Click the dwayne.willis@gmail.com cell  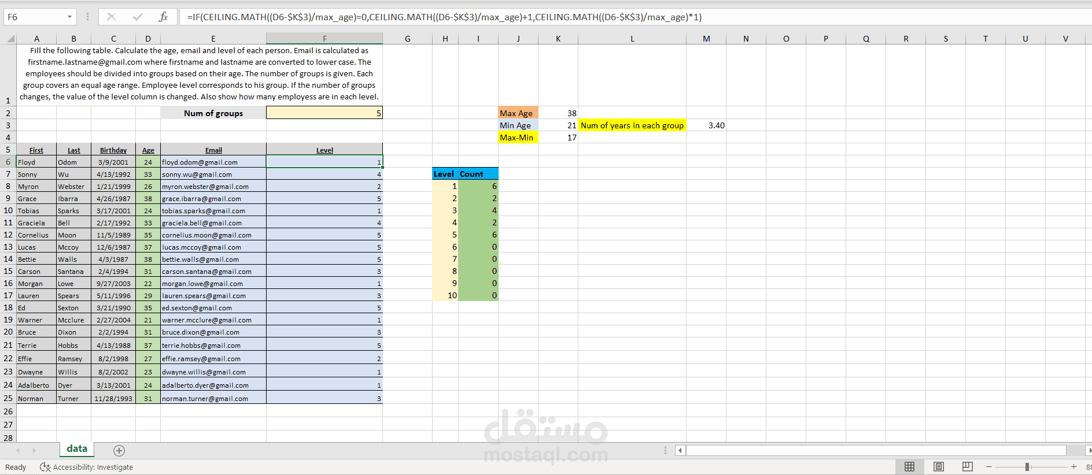click(x=213, y=372)
